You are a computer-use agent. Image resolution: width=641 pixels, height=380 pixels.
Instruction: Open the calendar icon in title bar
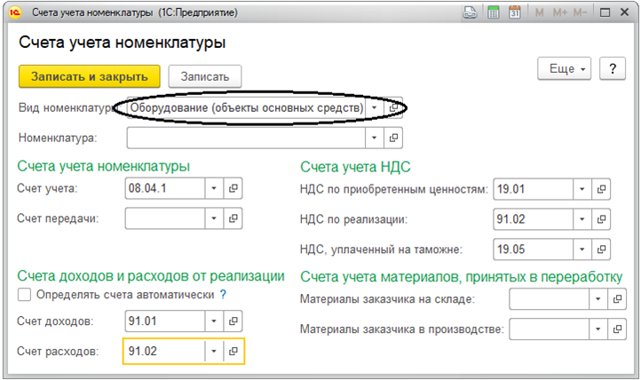[515, 12]
